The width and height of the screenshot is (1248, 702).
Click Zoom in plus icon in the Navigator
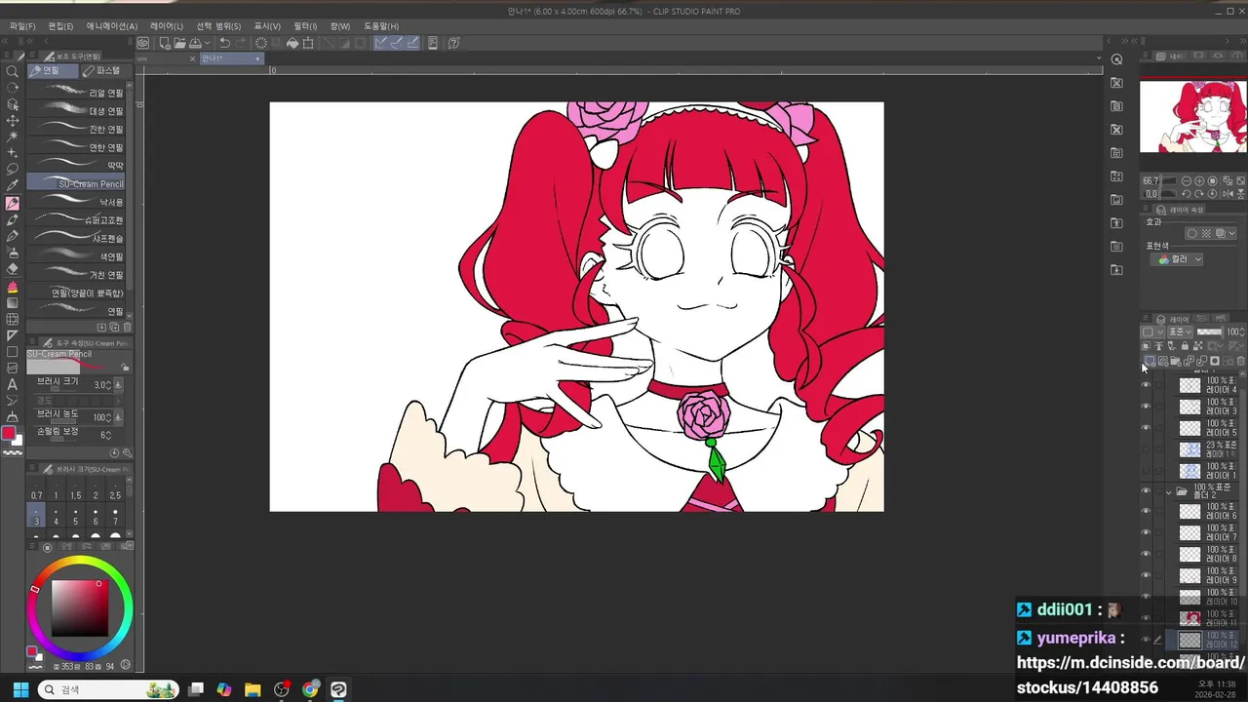coord(1199,180)
